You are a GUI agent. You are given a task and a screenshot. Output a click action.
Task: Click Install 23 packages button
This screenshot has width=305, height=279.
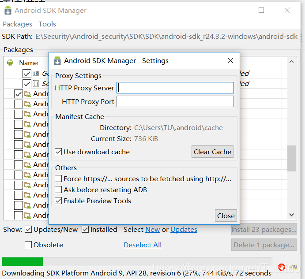264,230
